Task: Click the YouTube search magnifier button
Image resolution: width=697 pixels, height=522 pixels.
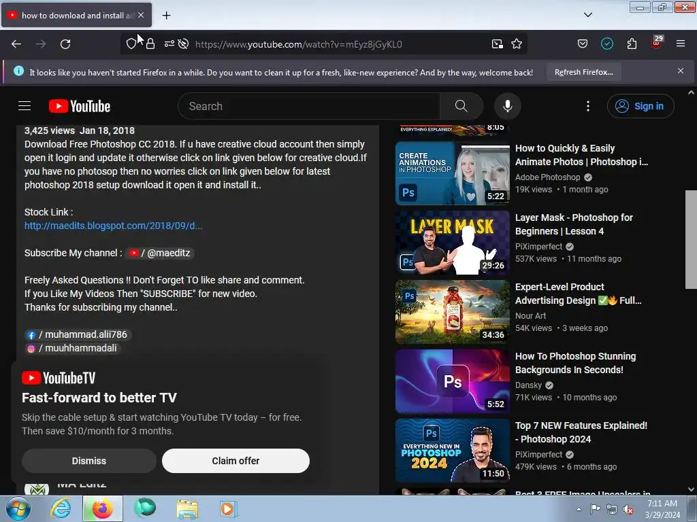Action: pos(461,106)
